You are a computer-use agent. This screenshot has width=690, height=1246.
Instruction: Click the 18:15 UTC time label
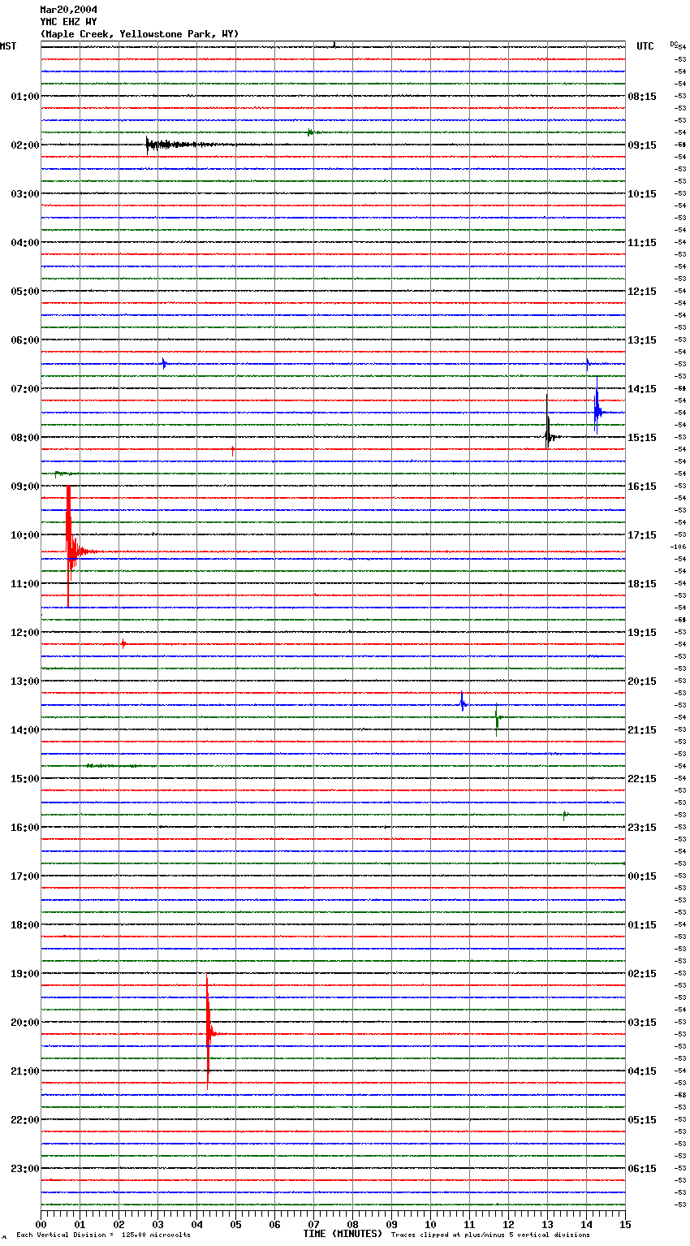[642, 584]
